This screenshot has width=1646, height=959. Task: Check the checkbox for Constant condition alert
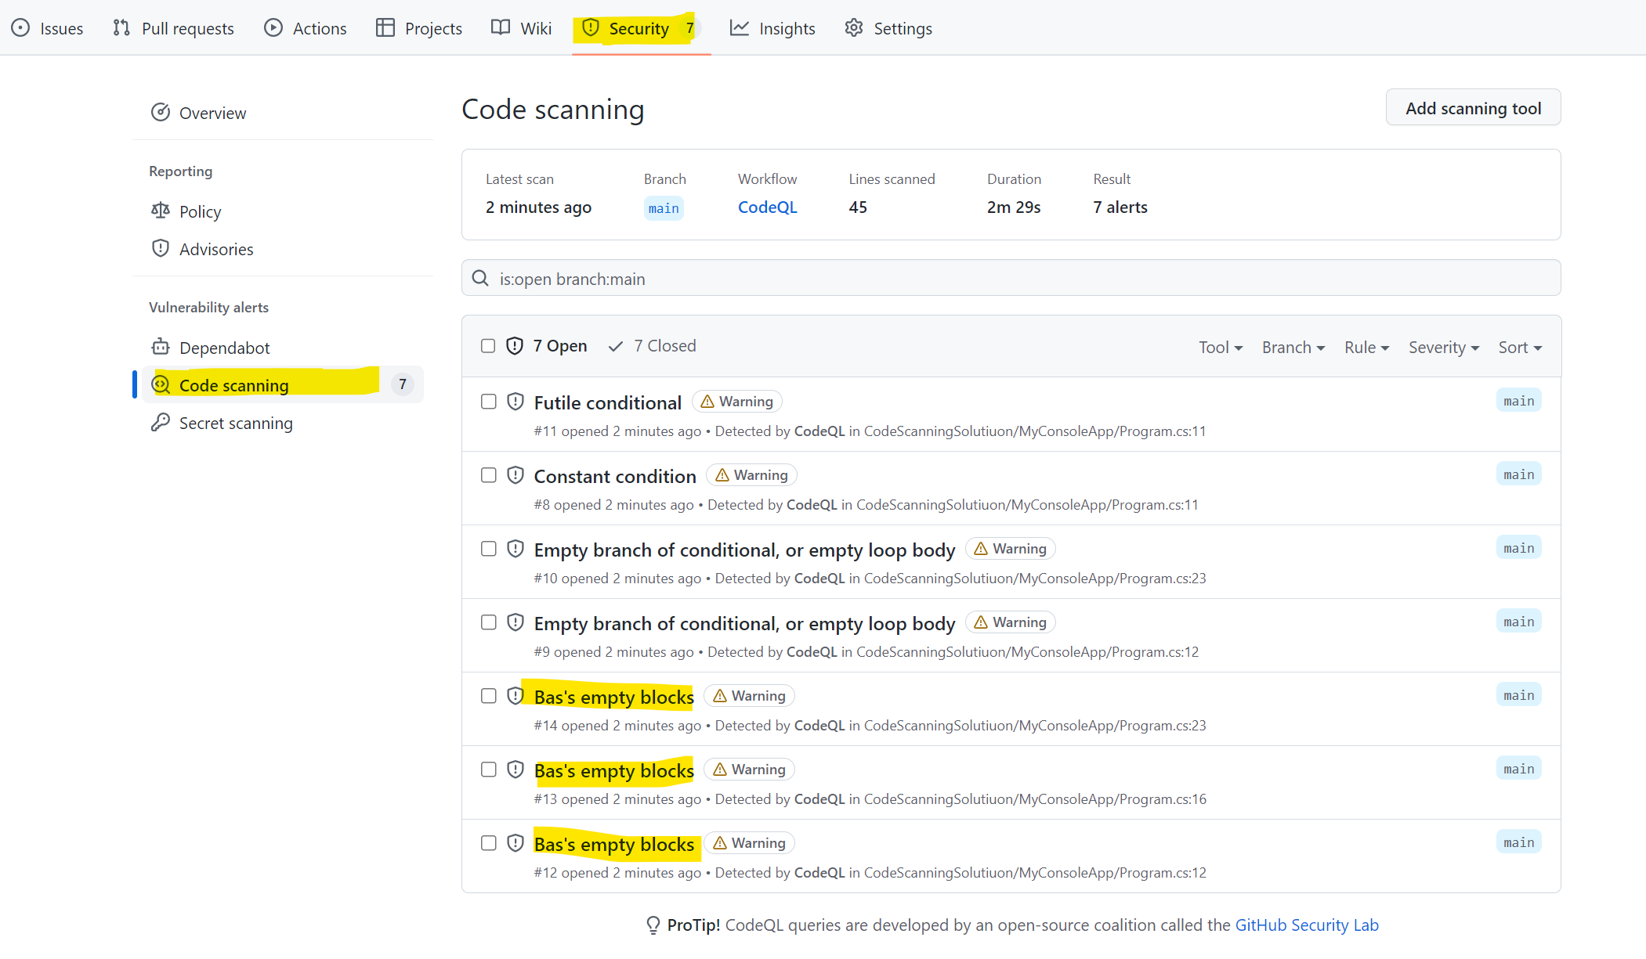(488, 474)
